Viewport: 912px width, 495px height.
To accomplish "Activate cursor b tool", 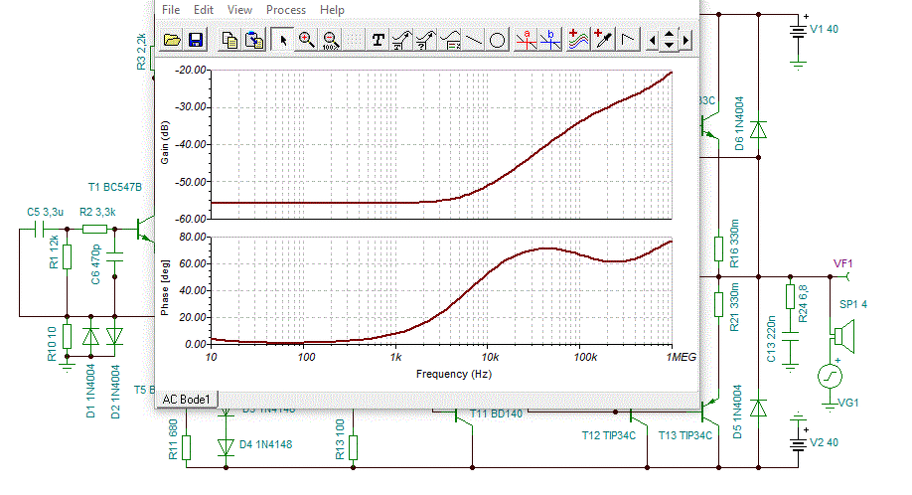I will pos(550,40).
